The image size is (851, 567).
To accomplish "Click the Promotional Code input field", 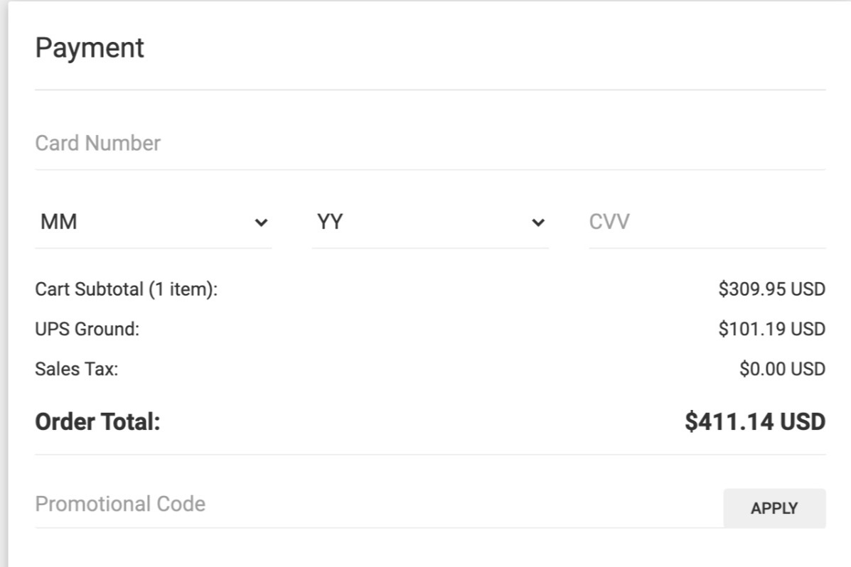I will tap(377, 504).
